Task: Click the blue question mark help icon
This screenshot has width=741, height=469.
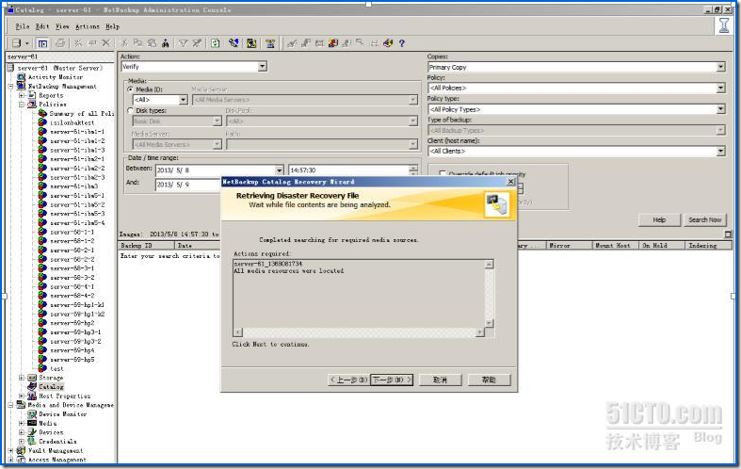Action: tap(402, 43)
